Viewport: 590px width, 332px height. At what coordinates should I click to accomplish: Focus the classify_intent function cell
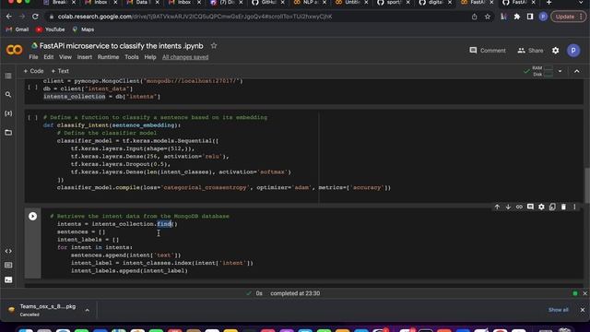tap(304, 156)
